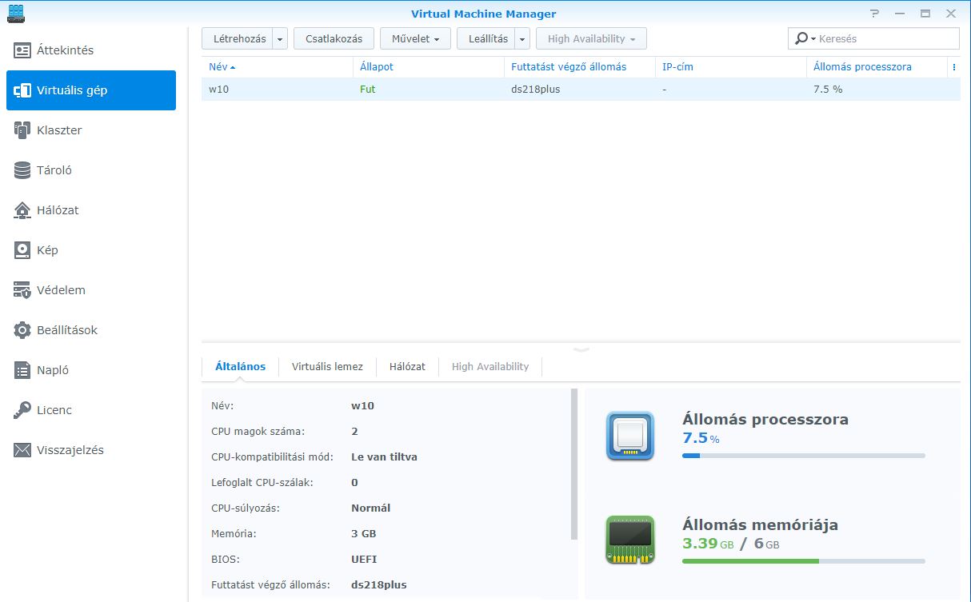
Task: Select the Védelem protection icon
Action: 22,290
